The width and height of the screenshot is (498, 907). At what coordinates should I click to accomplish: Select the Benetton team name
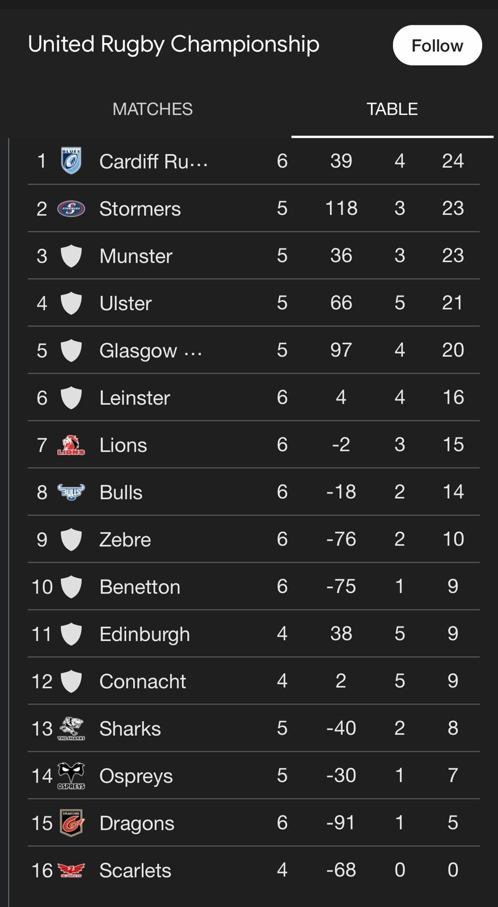click(140, 587)
